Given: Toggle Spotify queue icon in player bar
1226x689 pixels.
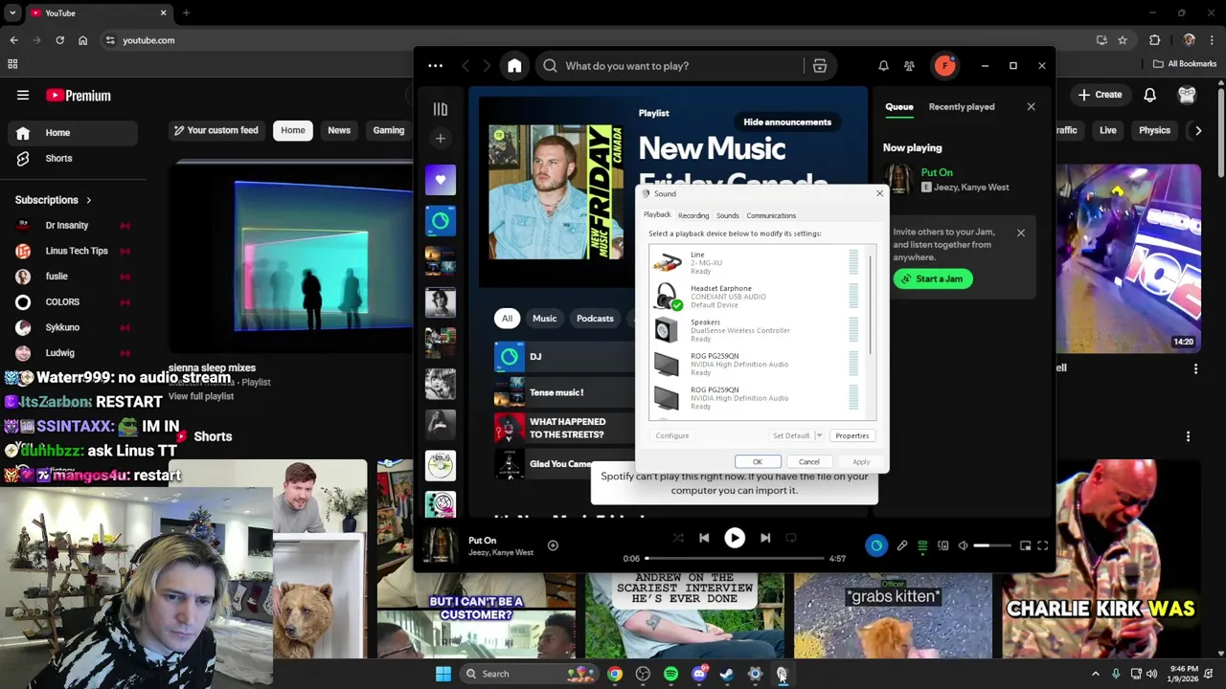Looking at the screenshot, I should (x=922, y=545).
